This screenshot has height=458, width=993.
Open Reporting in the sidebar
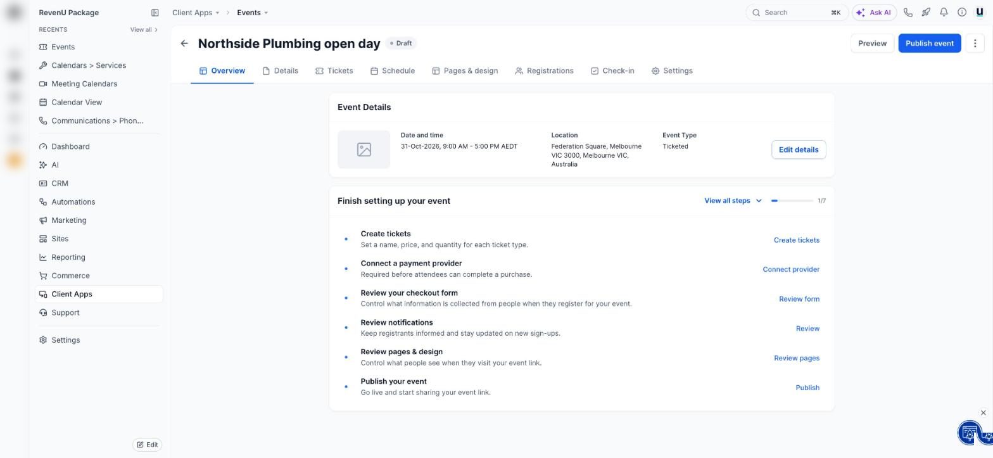point(99,257)
